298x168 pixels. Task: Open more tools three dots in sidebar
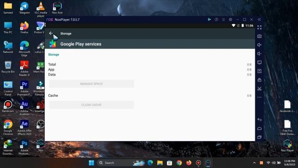[x=259, y=98]
